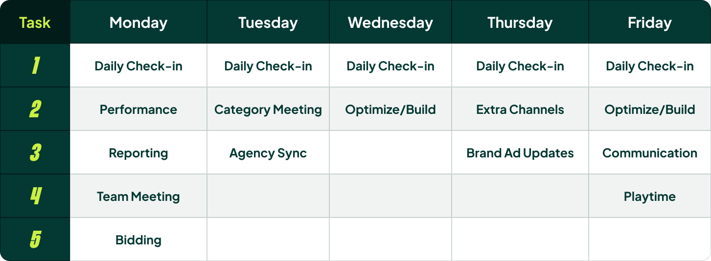Select the task number 4 row label
711x261 pixels.
click(x=35, y=196)
